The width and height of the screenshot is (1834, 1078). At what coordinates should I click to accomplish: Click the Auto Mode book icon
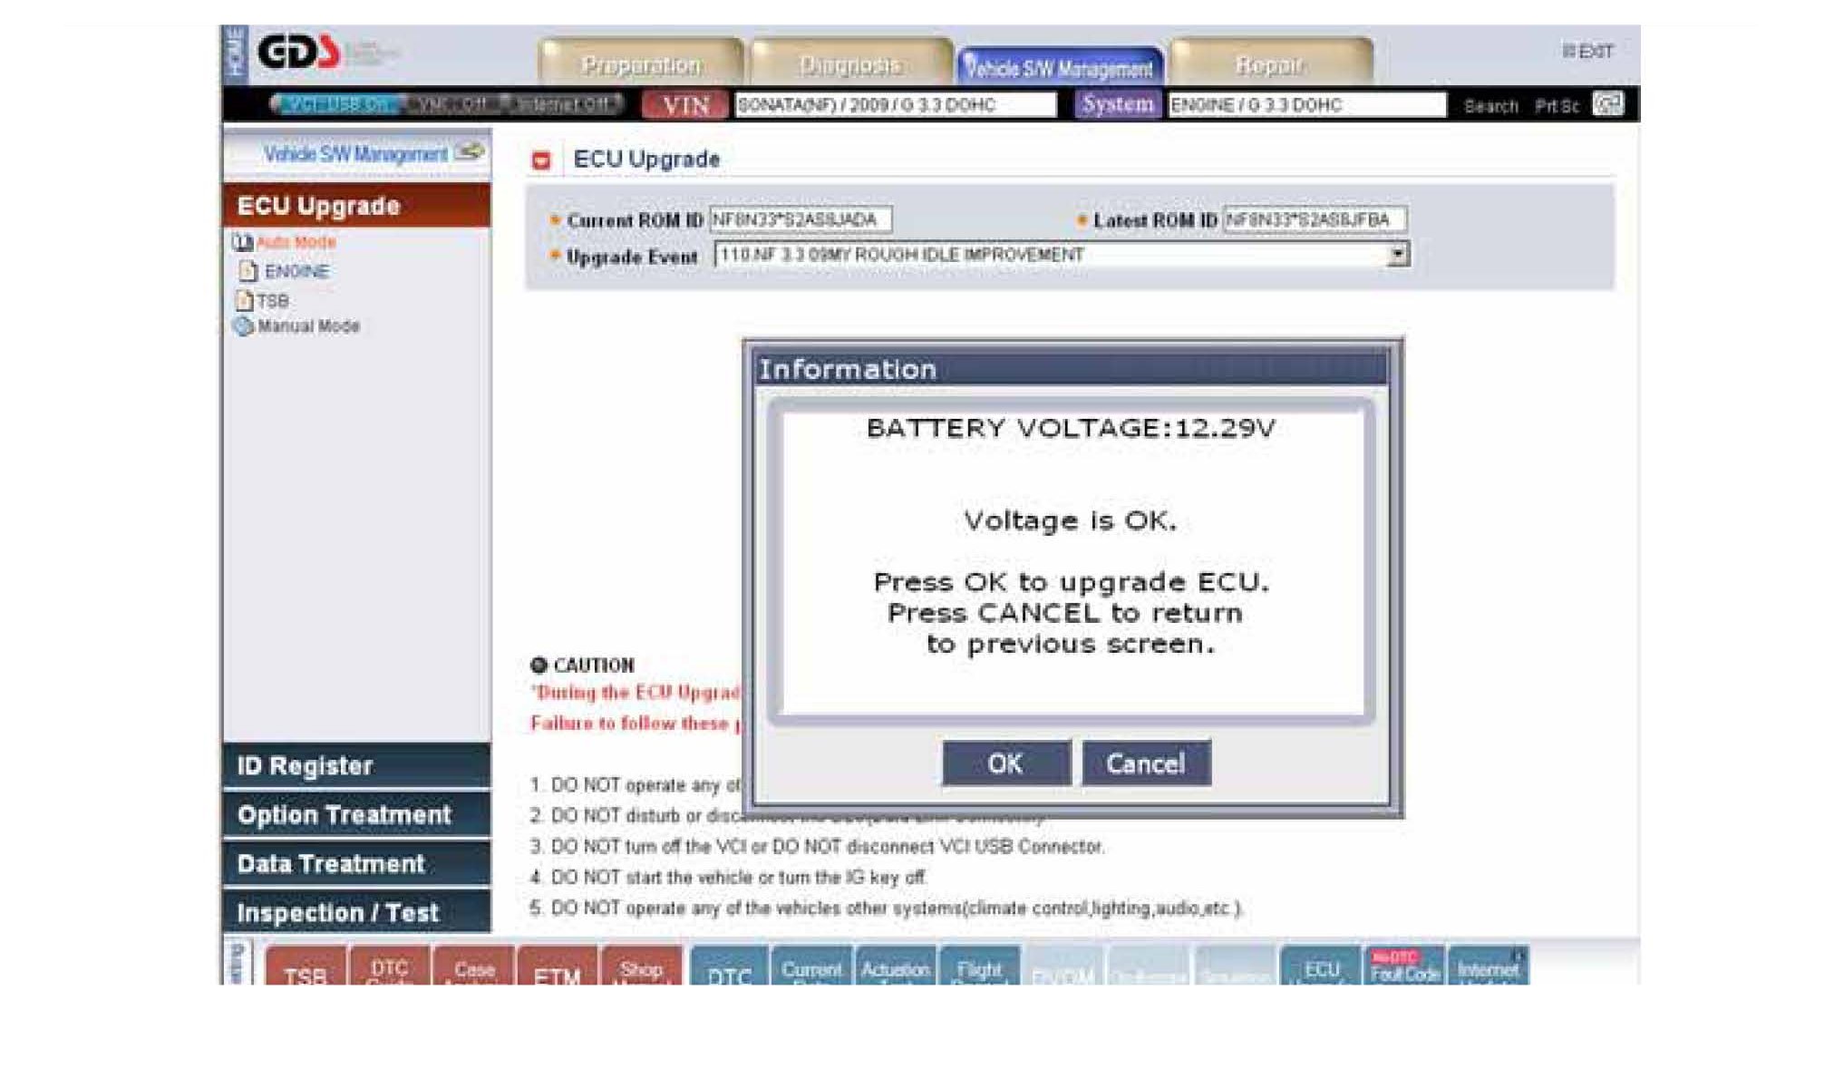(x=242, y=242)
